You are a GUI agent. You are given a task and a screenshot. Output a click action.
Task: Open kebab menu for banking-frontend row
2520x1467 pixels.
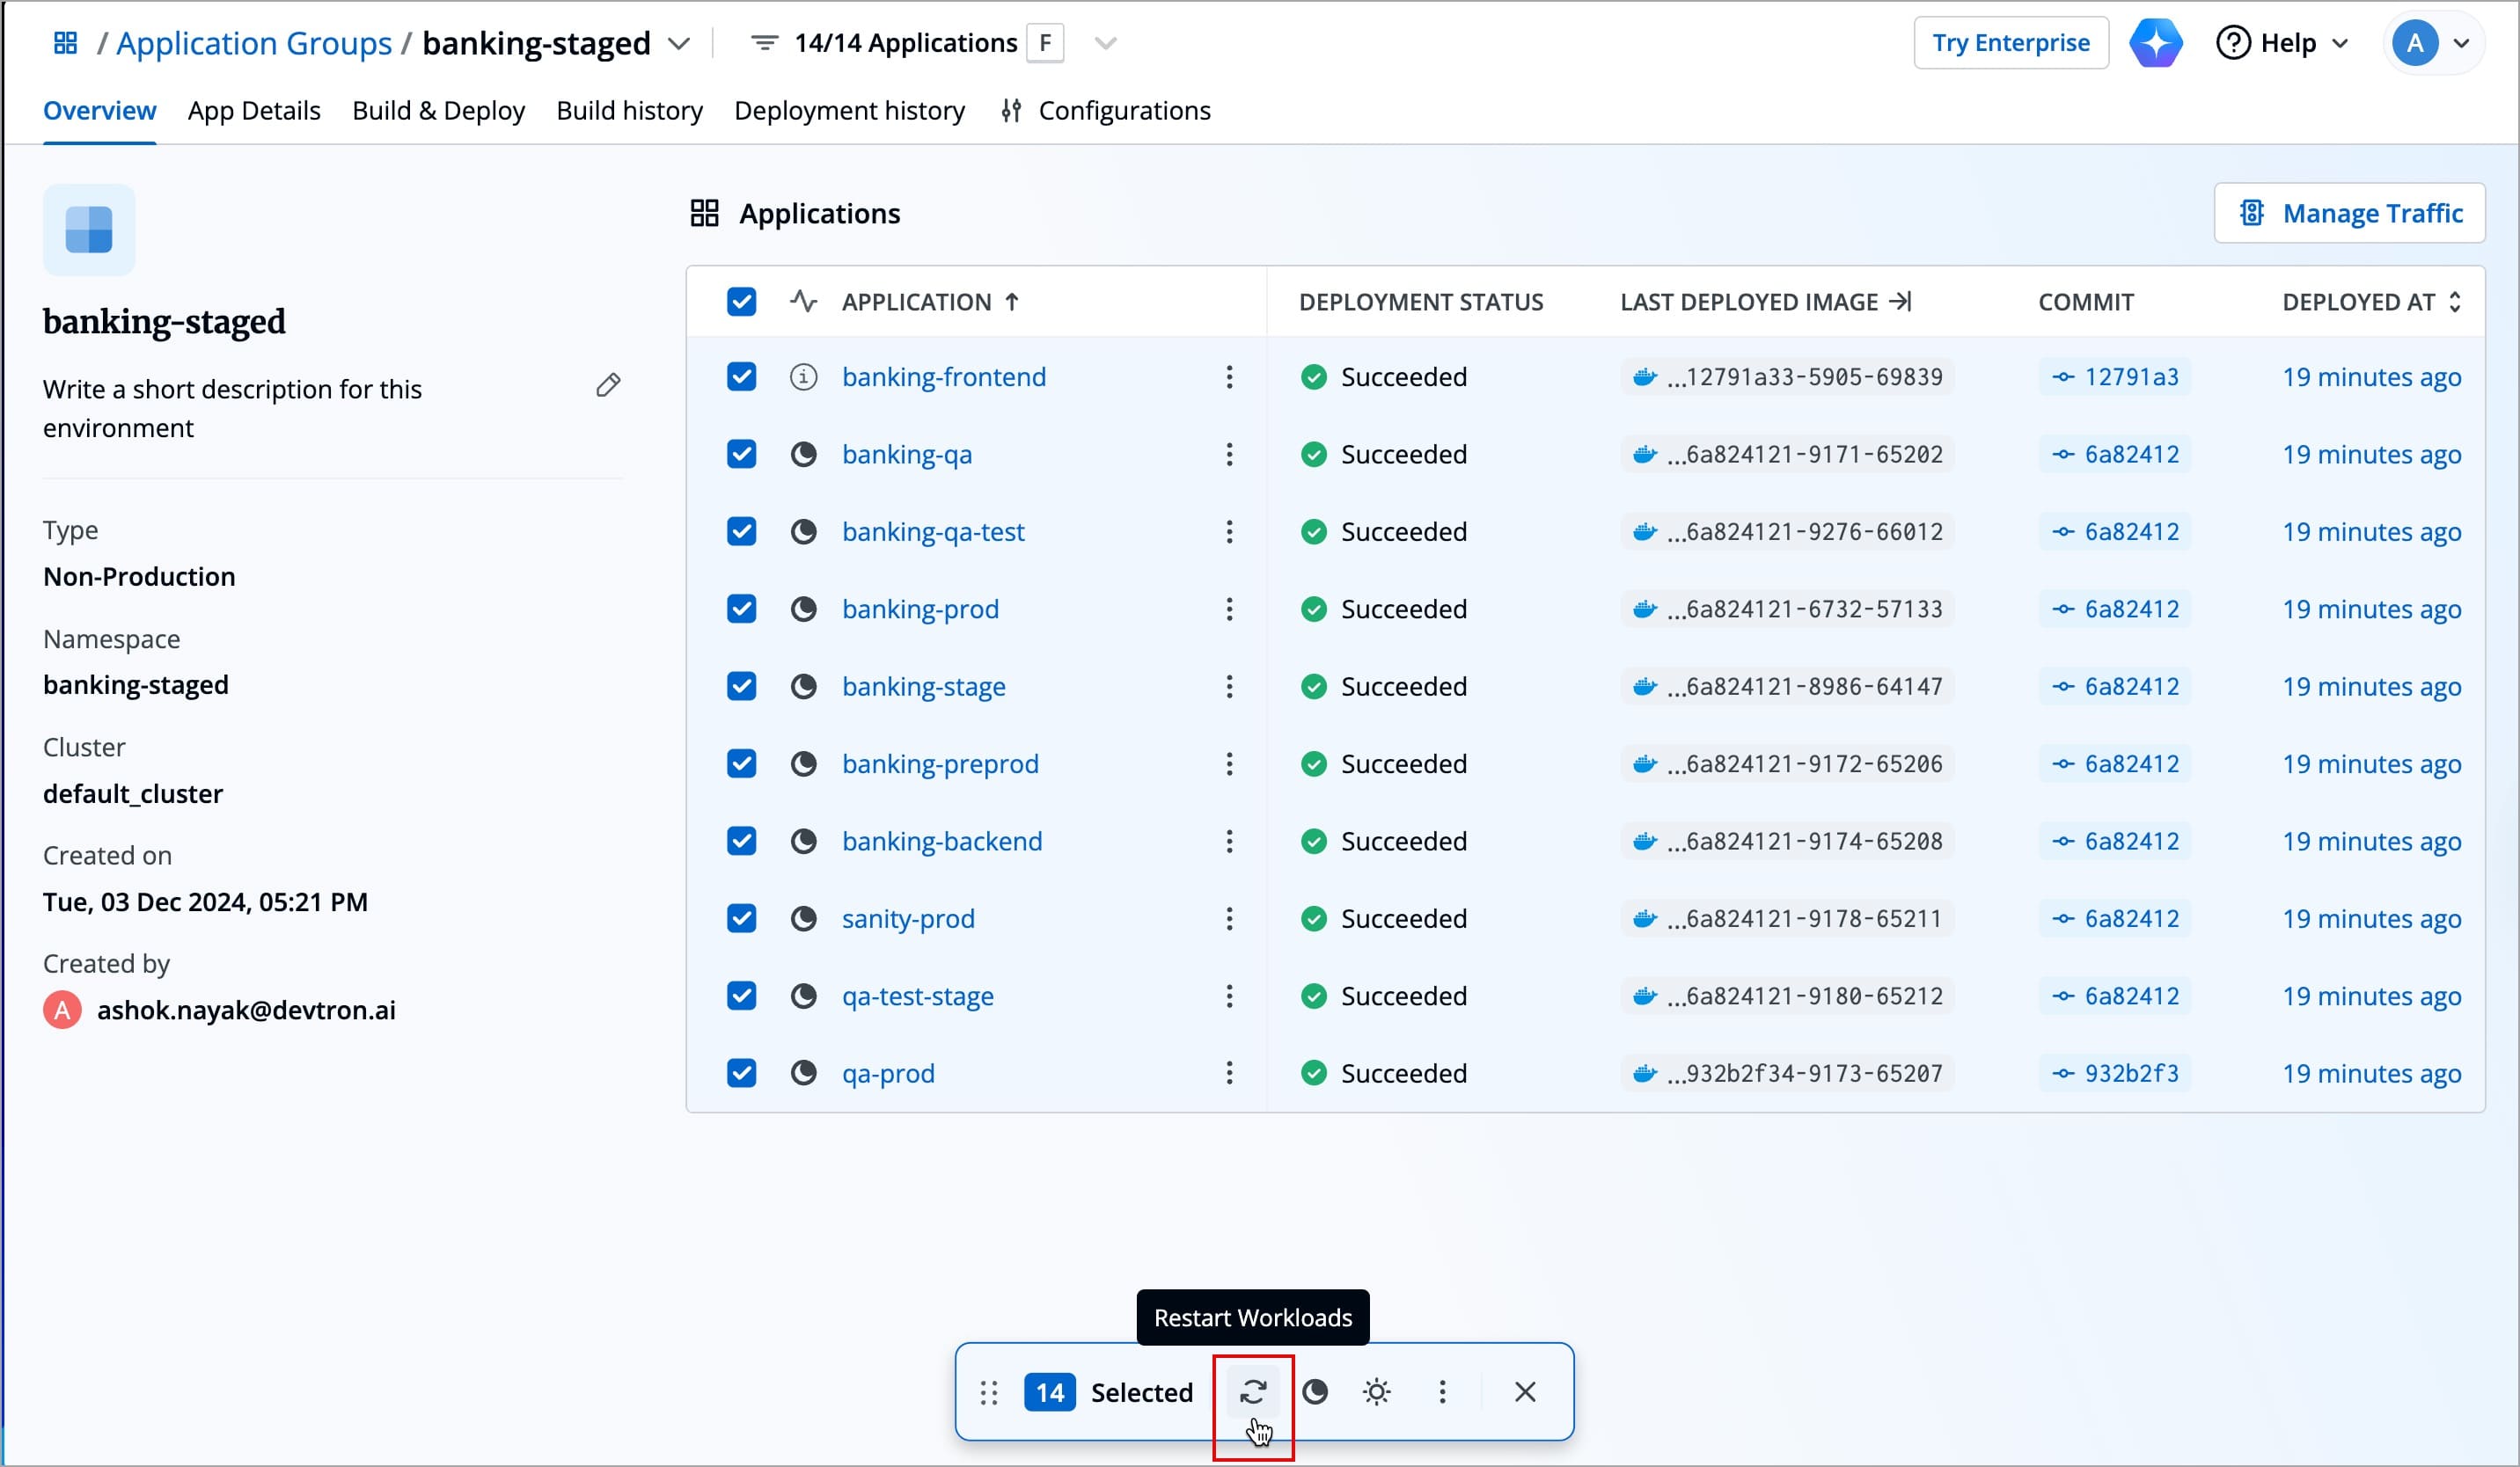pos(1228,376)
